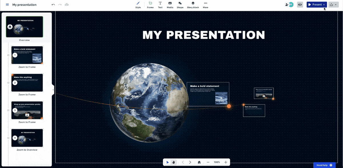Click slide 2 Zoom to Frame label
This screenshot has height=168, width=343.
click(27, 94)
